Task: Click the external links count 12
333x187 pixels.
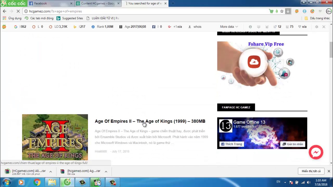Action: 277,27
